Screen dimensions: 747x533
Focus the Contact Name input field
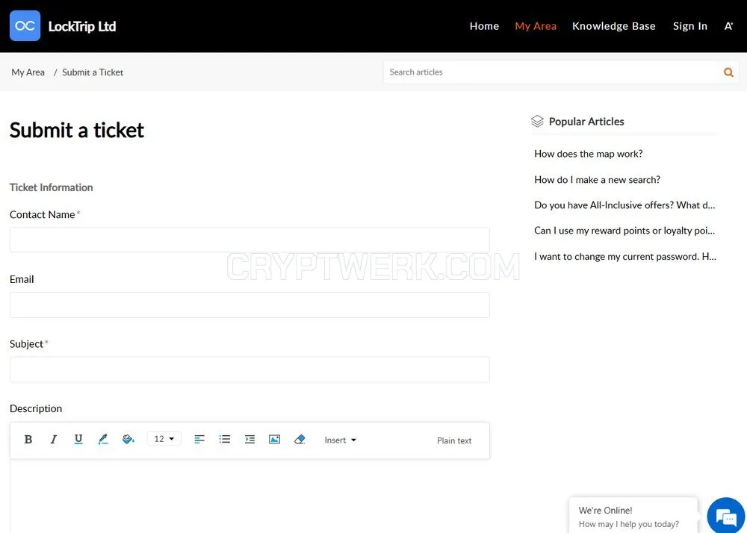249,240
